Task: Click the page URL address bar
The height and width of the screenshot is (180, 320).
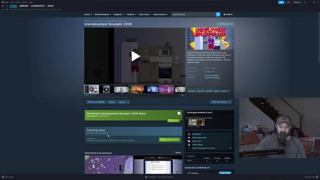Action: pos(35,9)
